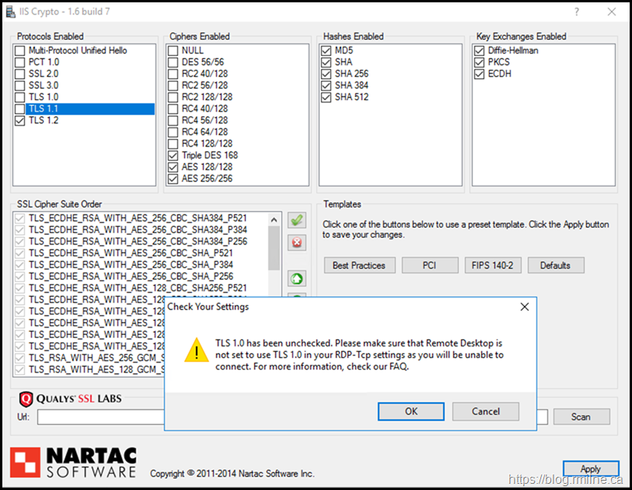The image size is (632, 490).
Task: Select the FIPS 140-2 template button
Action: [493, 266]
